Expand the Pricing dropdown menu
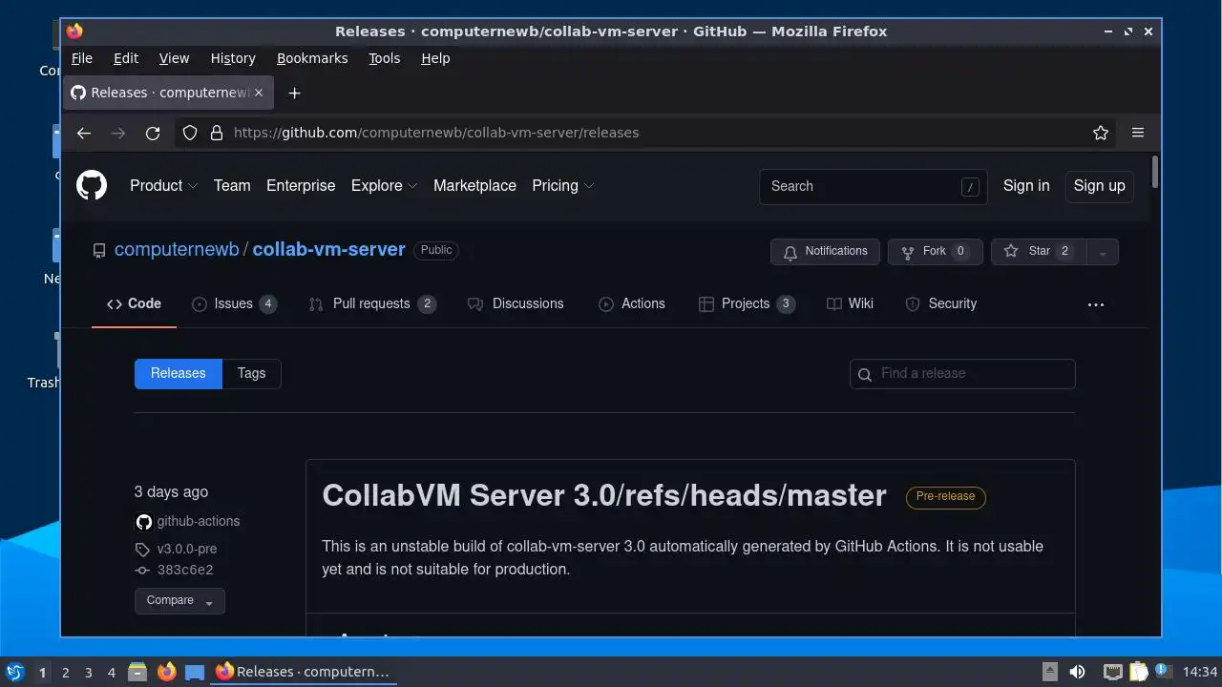1222x687 pixels. tap(562, 185)
